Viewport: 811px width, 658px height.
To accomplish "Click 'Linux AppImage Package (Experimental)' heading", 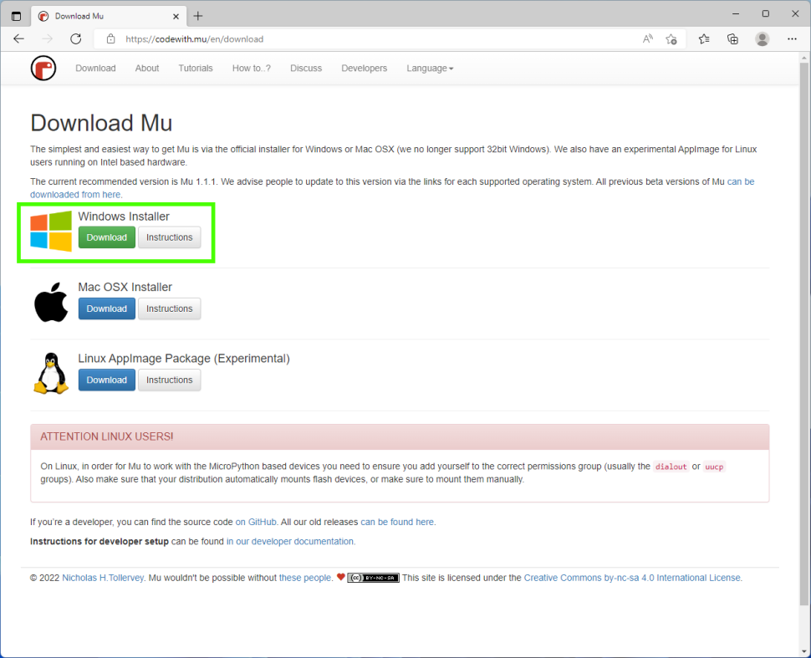I will (x=184, y=359).
